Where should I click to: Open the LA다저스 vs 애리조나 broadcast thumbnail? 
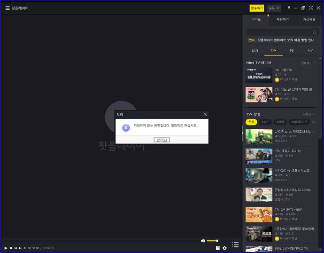259,136
